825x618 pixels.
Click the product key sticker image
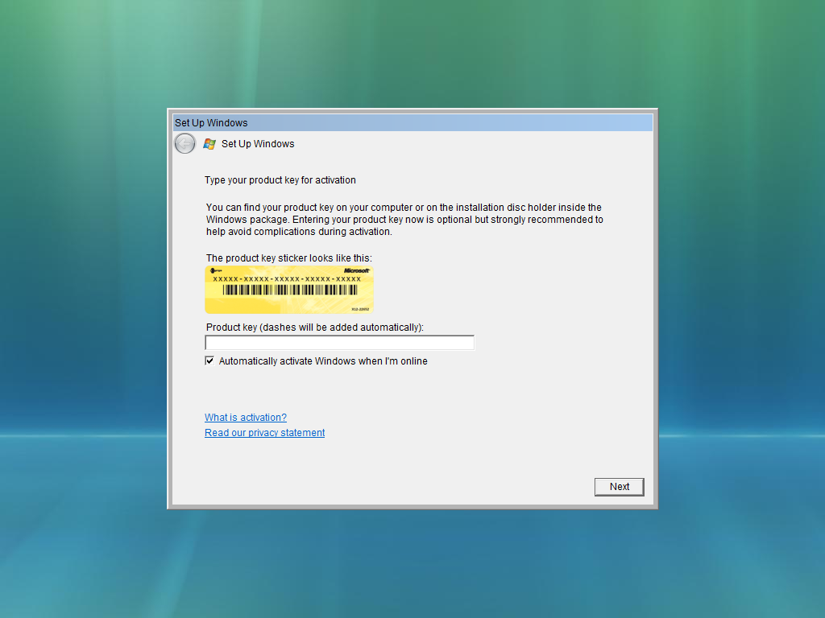289,290
